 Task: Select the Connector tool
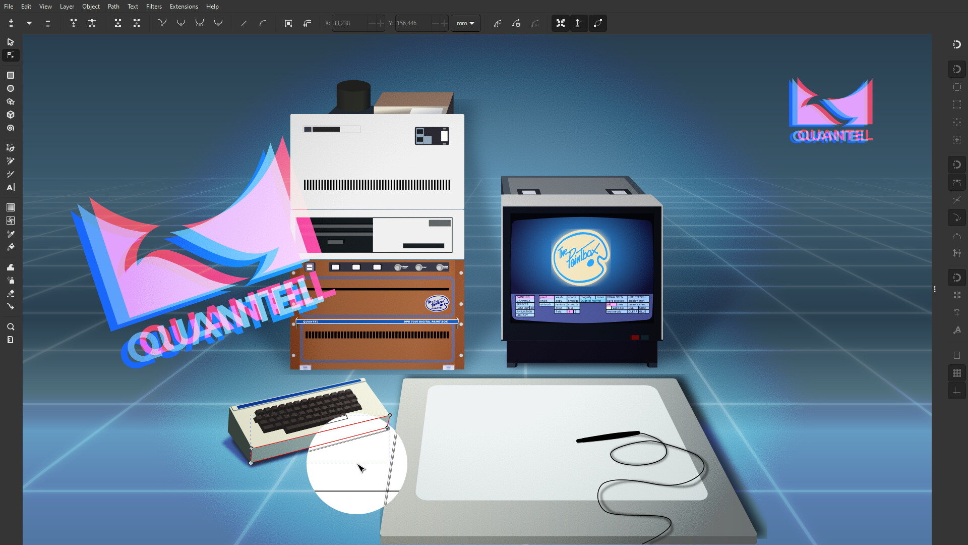11,306
